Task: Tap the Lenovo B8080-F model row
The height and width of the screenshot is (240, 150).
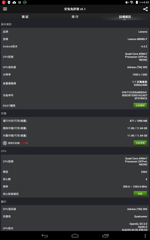Action: pyautogui.click(x=75, y=39)
